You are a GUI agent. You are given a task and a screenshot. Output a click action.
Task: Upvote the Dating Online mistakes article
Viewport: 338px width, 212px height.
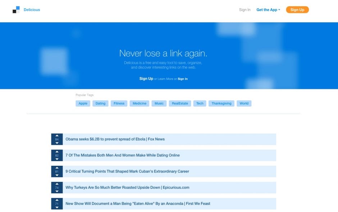coord(57,152)
